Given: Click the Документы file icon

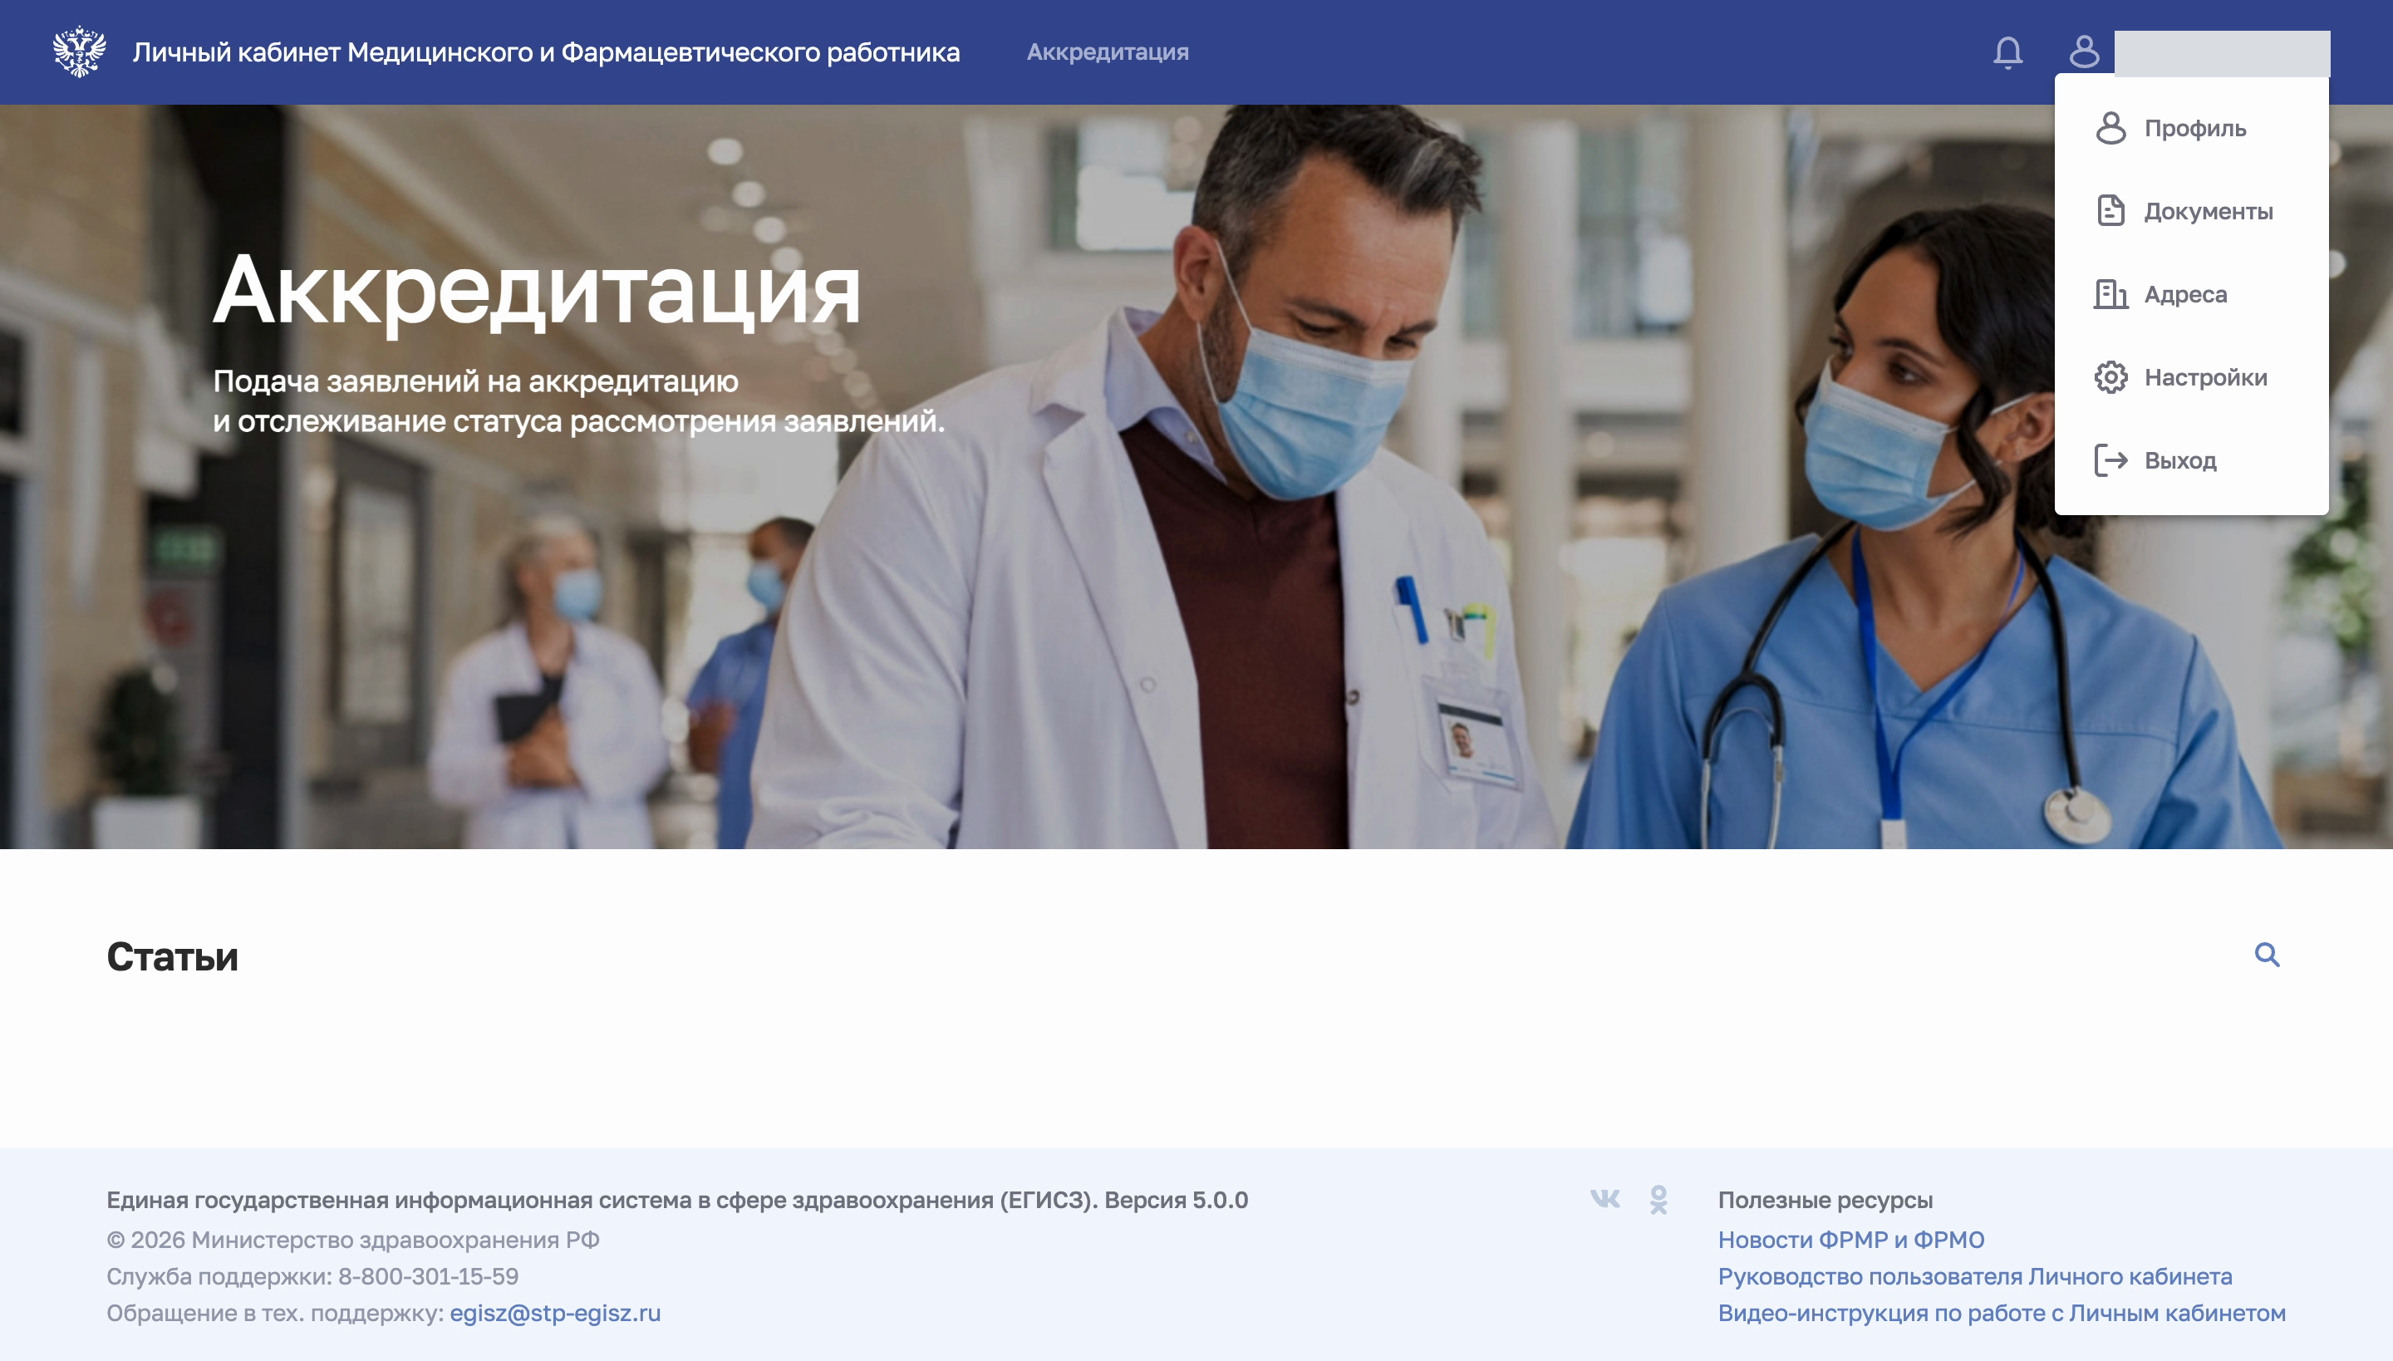Looking at the screenshot, I should pos(2110,211).
